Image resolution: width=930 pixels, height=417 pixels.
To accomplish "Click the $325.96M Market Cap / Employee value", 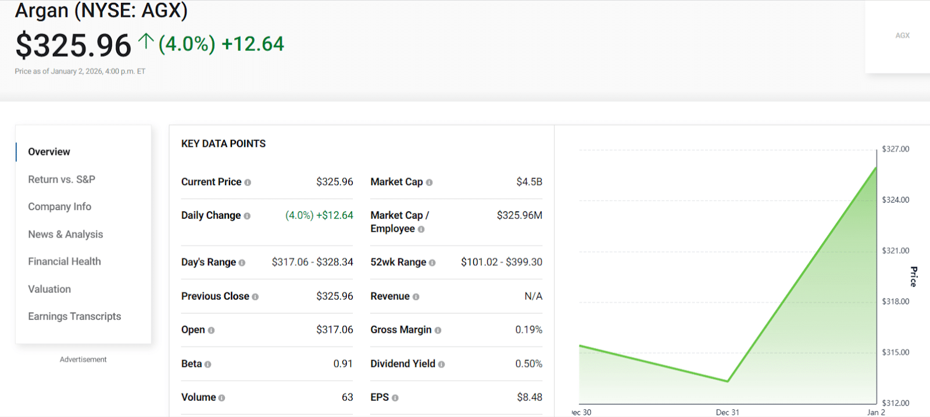I will 520,215.
